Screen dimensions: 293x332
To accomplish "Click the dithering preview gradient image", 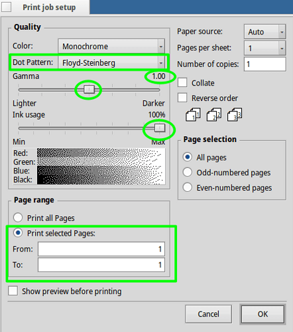I will click(101, 166).
